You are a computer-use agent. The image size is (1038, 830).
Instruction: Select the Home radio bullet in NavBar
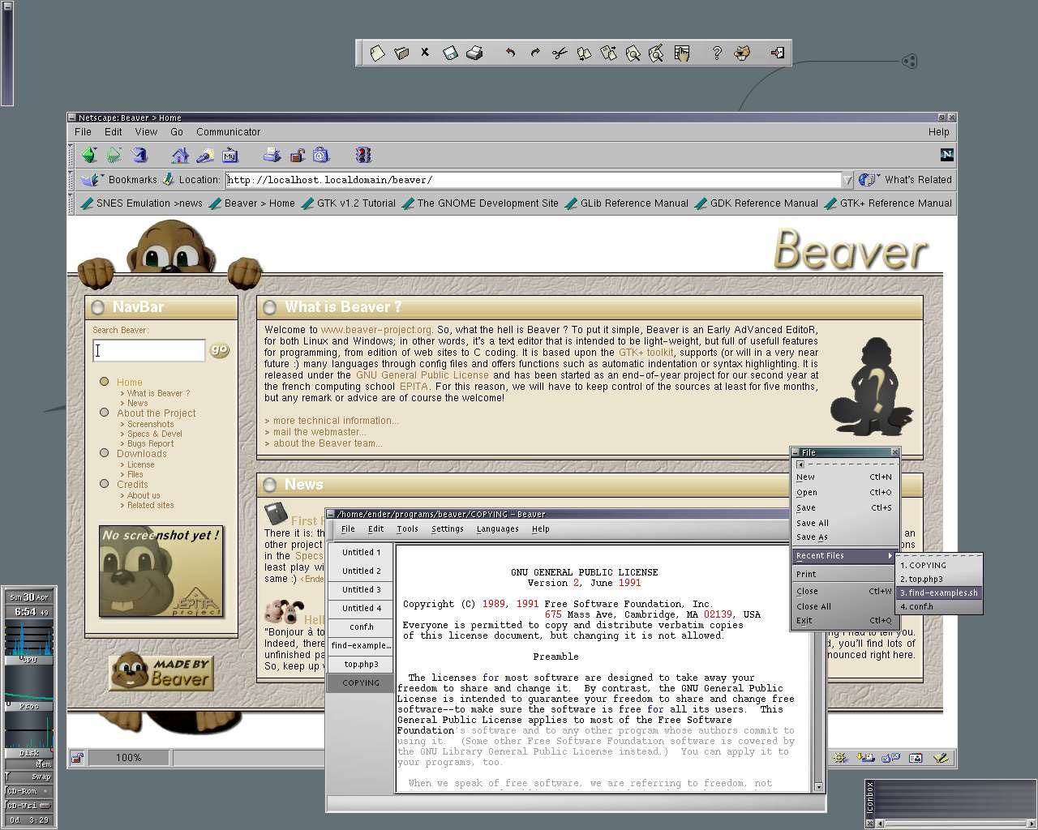(104, 382)
